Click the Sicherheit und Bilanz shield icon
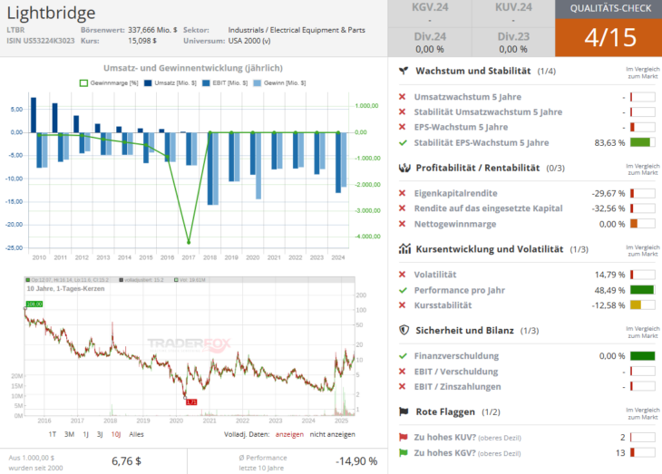The width and height of the screenshot is (662, 474). [x=403, y=330]
